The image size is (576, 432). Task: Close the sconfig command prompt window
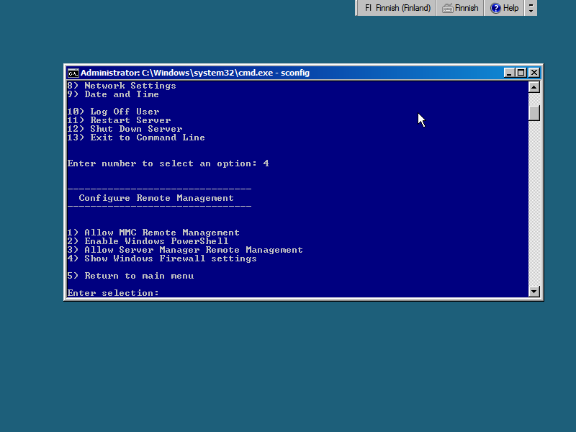click(x=534, y=73)
